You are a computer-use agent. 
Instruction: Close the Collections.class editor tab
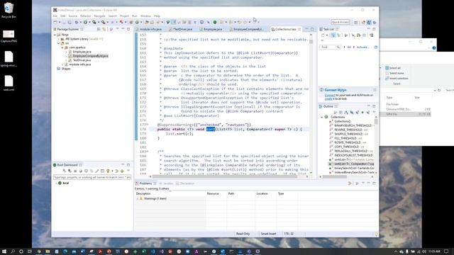tap(299, 29)
